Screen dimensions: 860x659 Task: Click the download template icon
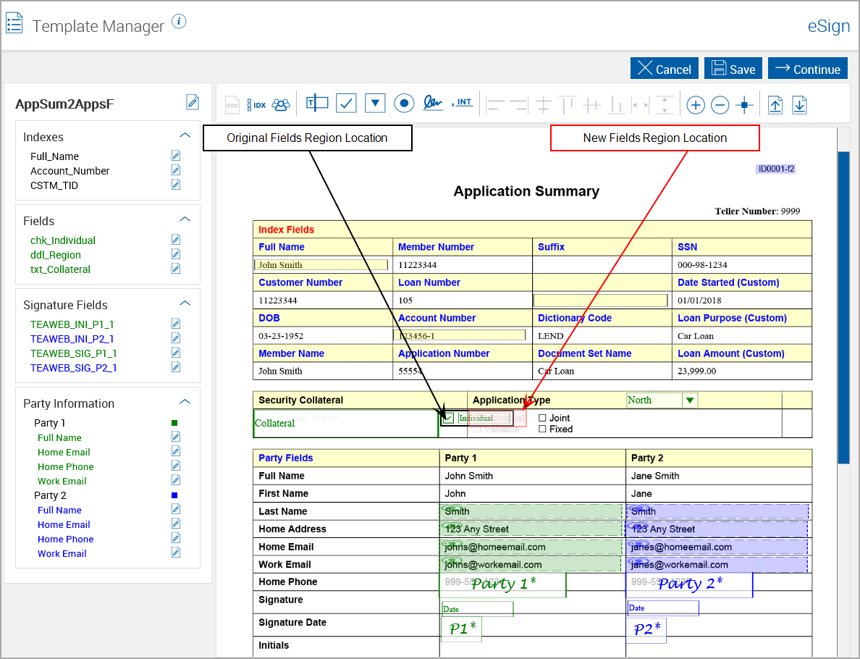click(800, 105)
